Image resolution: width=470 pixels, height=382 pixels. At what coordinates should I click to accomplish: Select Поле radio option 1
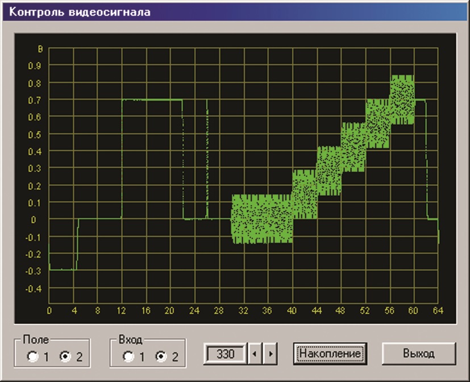pos(33,356)
